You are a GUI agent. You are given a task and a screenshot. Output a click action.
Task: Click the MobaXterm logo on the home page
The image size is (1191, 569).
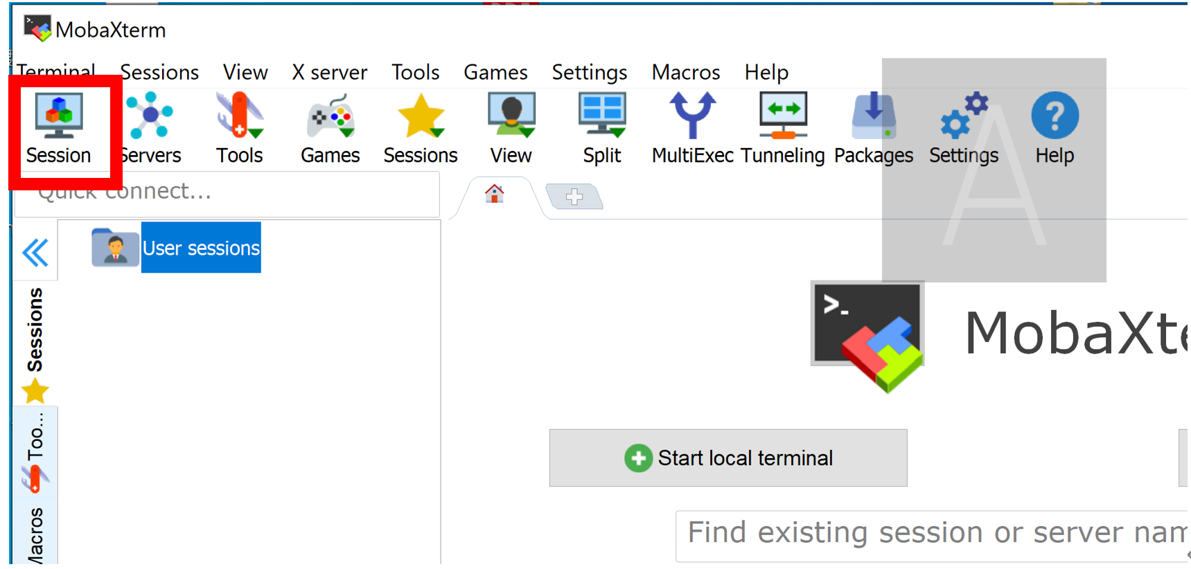tap(868, 336)
